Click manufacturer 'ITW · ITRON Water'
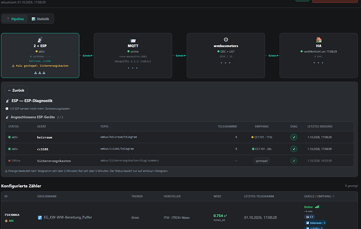 pyautogui.click(x=177, y=217)
